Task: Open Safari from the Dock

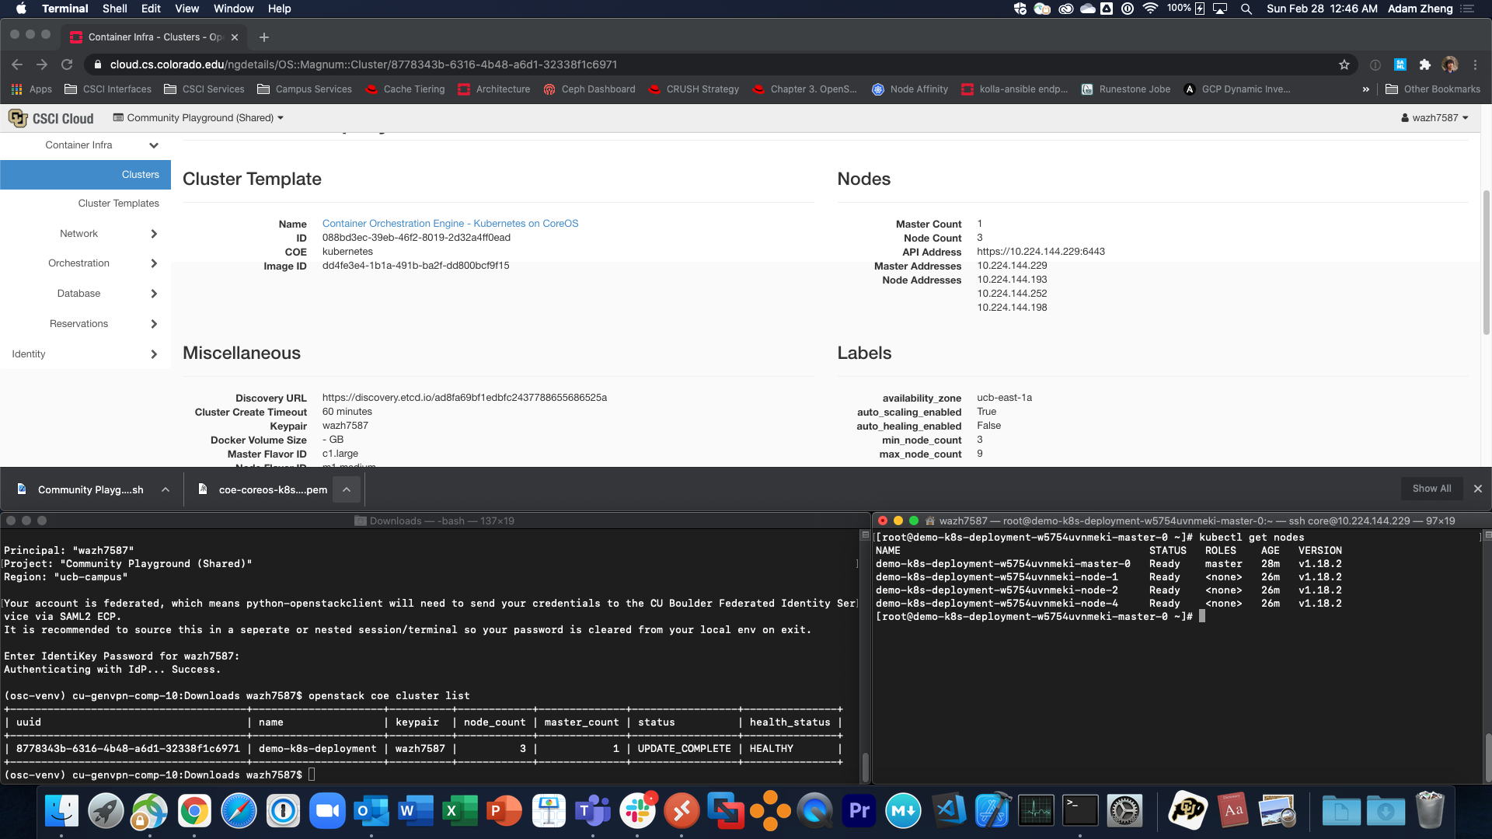Action: click(x=239, y=811)
